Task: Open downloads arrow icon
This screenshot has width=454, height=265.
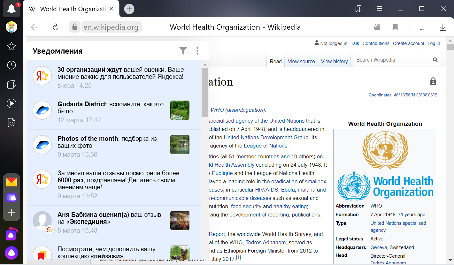Action: tap(442, 27)
